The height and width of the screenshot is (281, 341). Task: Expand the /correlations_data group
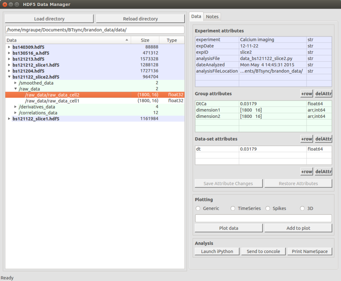tap(15, 113)
